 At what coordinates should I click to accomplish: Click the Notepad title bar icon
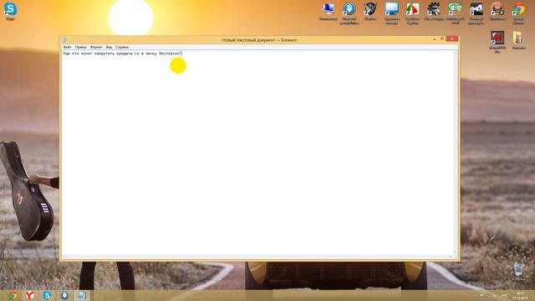click(x=64, y=40)
